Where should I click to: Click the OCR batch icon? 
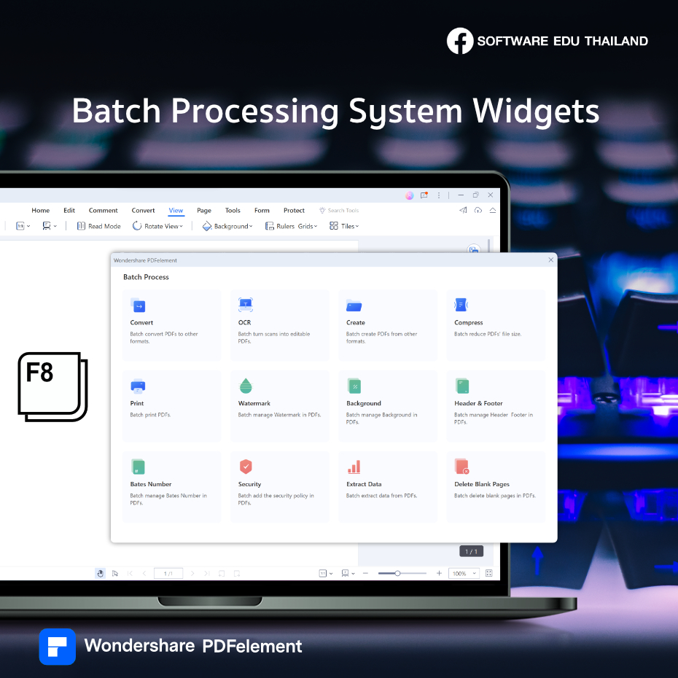tap(246, 305)
